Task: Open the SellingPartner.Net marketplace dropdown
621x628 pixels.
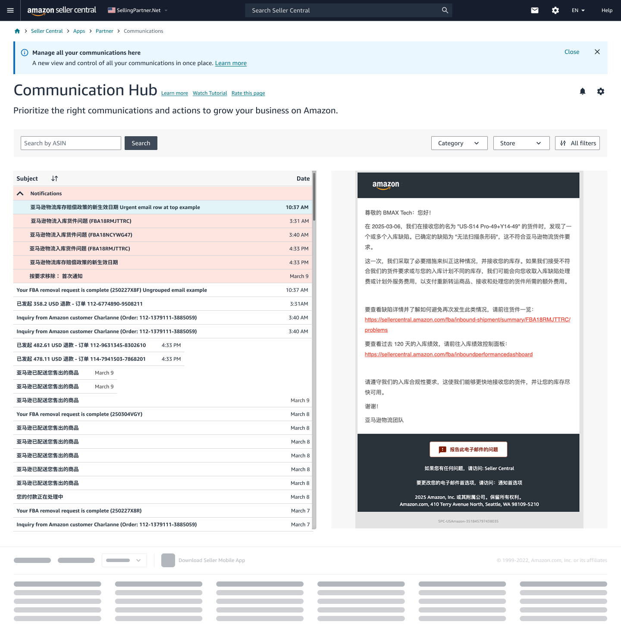Action: (138, 10)
